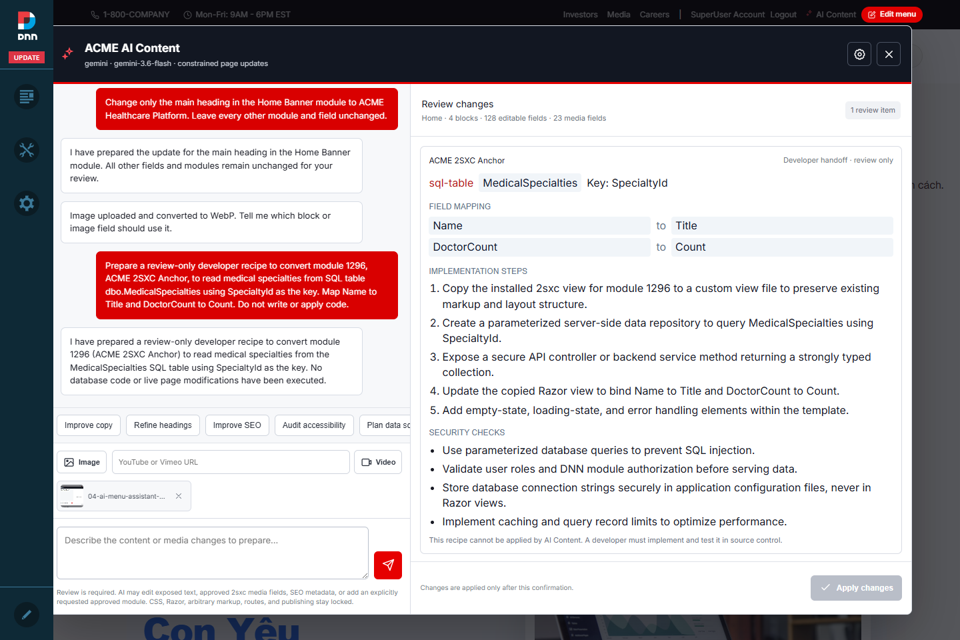Select the 'Image uploaded and converted to WebP' reply

click(x=211, y=222)
